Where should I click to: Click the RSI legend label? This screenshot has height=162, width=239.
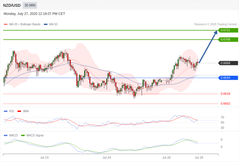(12, 111)
